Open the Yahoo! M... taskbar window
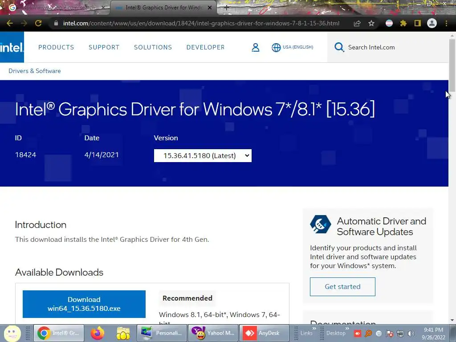Viewport: 456px width, 342px height. 213,333
